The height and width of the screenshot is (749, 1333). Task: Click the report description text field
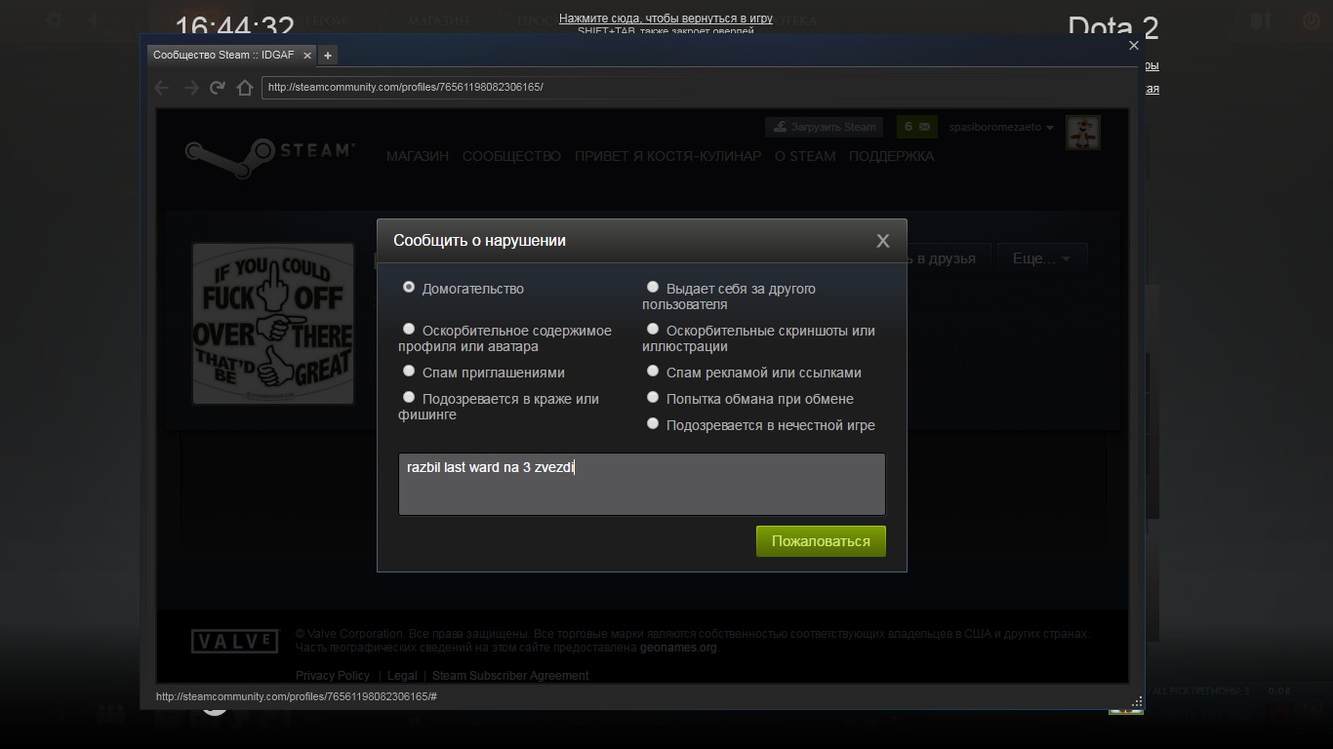coord(642,484)
